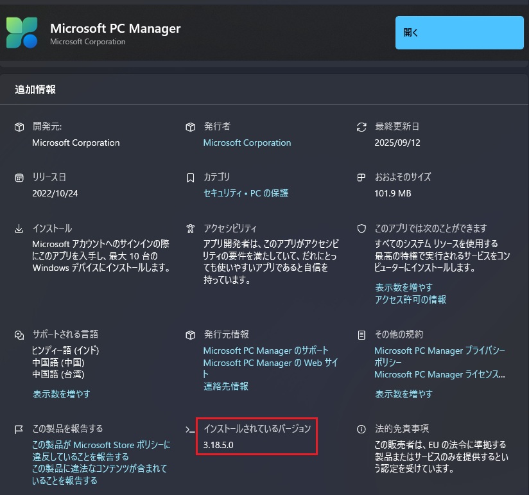Click the 最終更新日 refresh arrows icon
529x495 pixels.
point(361,127)
